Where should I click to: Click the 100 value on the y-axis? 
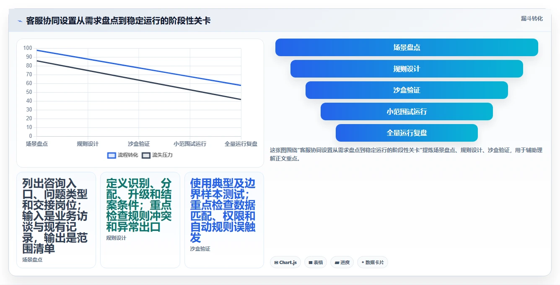pyautogui.click(x=28, y=48)
